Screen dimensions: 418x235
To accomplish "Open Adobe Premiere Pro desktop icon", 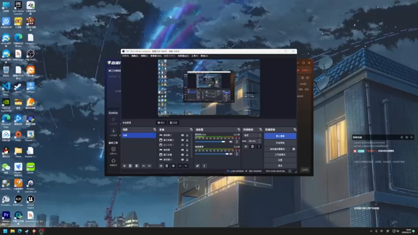I will [x=6, y=217].
